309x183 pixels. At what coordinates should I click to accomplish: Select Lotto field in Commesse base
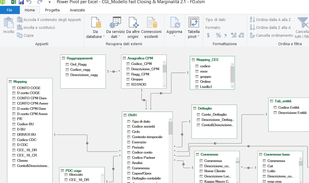(x=271, y=171)
